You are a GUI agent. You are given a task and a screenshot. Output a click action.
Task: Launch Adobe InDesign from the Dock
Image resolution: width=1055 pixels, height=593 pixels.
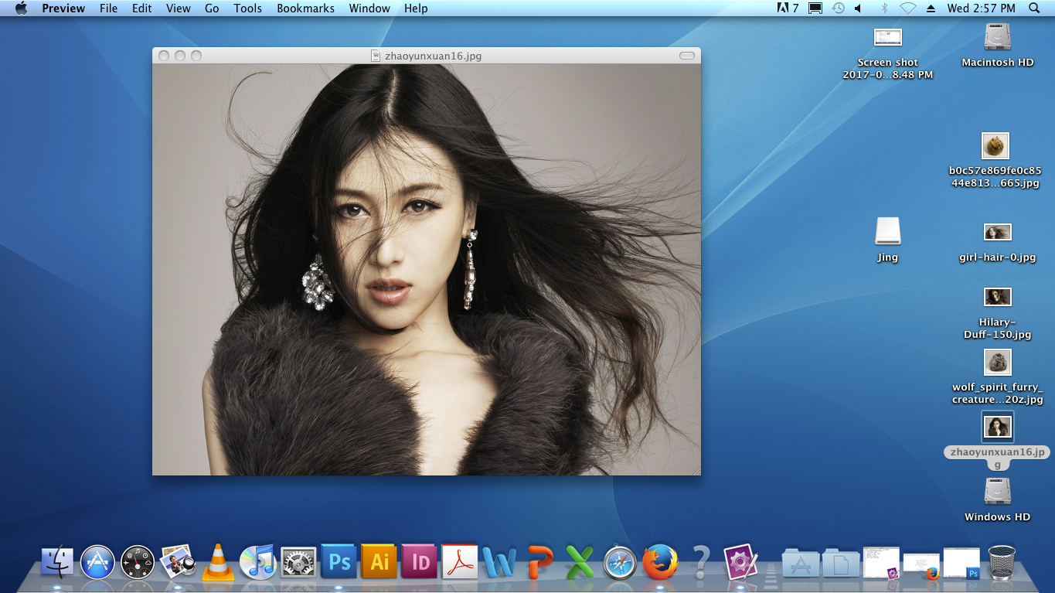click(x=419, y=562)
